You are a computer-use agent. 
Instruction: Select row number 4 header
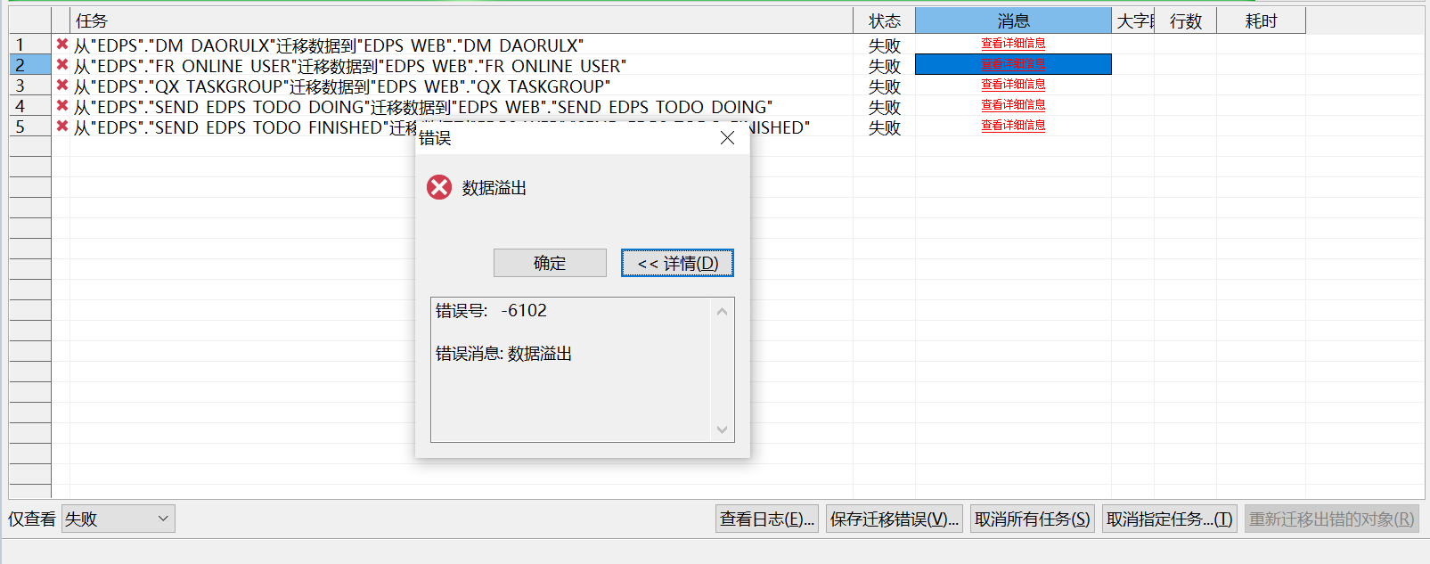point(29,105)
